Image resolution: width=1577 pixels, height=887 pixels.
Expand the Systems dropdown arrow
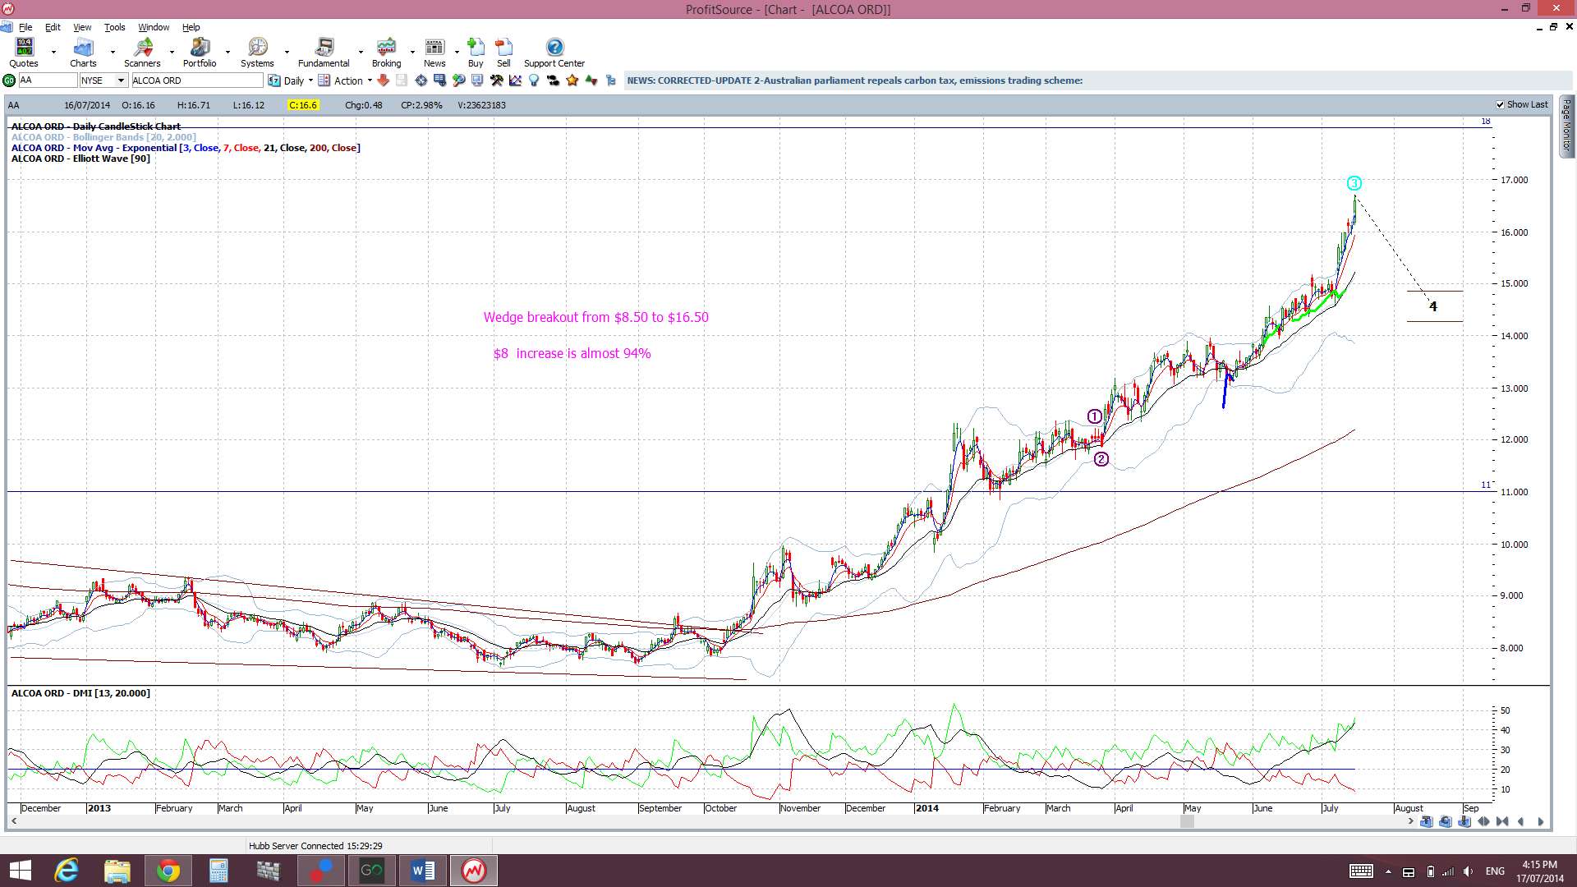point(287,53)
